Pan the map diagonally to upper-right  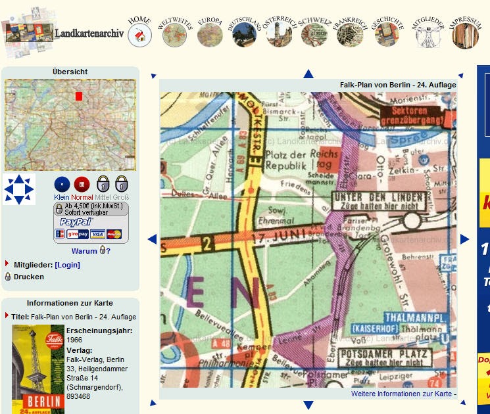[460, 76]
